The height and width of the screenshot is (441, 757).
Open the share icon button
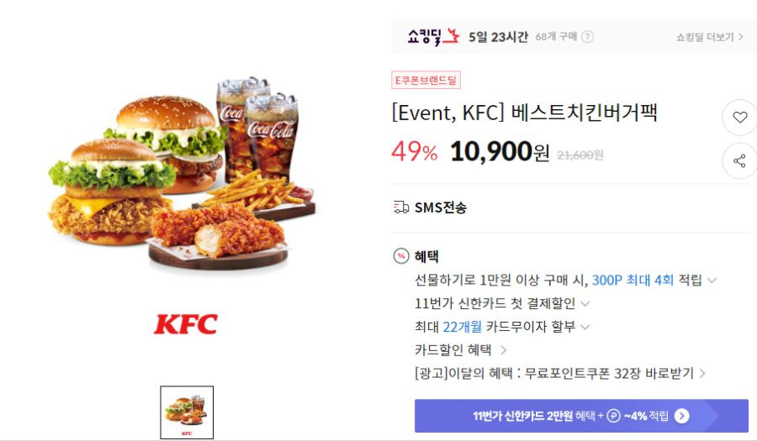tap(739, 161)
